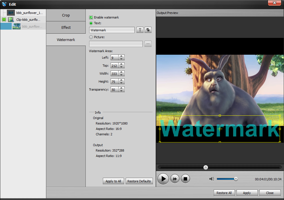Disable the Enable watermark checkbox
The height and width of the screenshot is (200, 284).
pyautogui.click(x=91, y=18)
